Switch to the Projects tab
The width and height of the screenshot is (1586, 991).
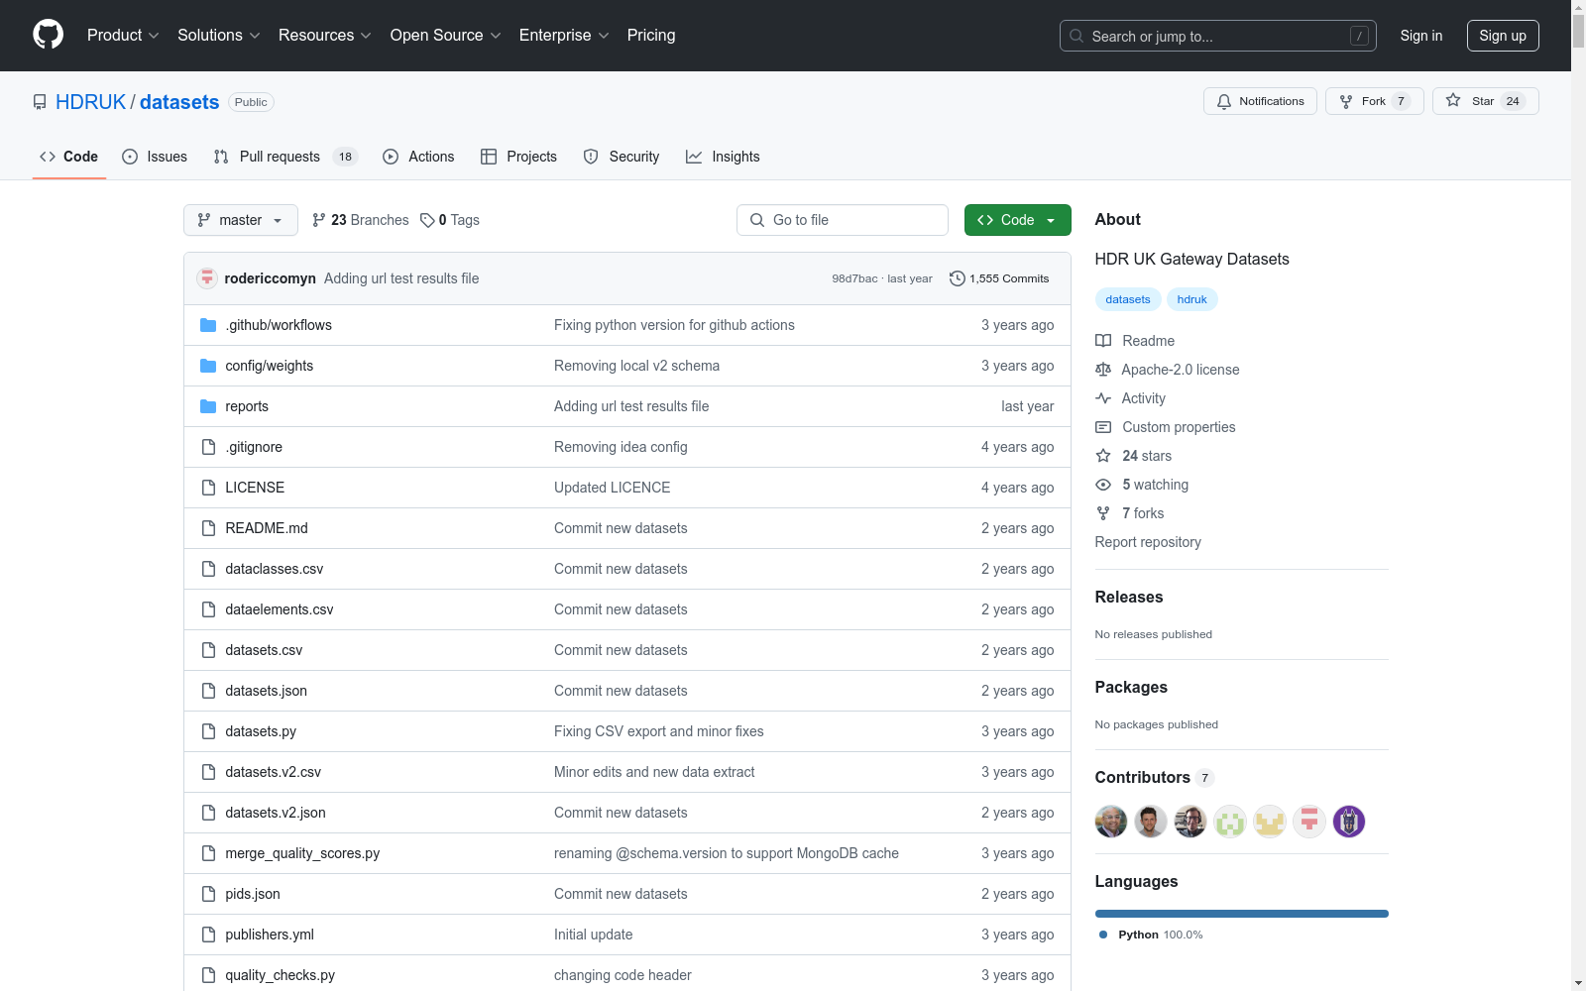(x=518, y=157)
